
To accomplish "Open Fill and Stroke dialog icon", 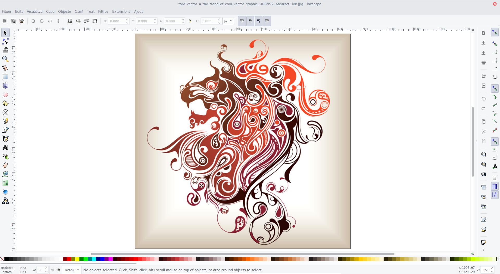I will pyautogui.click(x=484, y=243).
